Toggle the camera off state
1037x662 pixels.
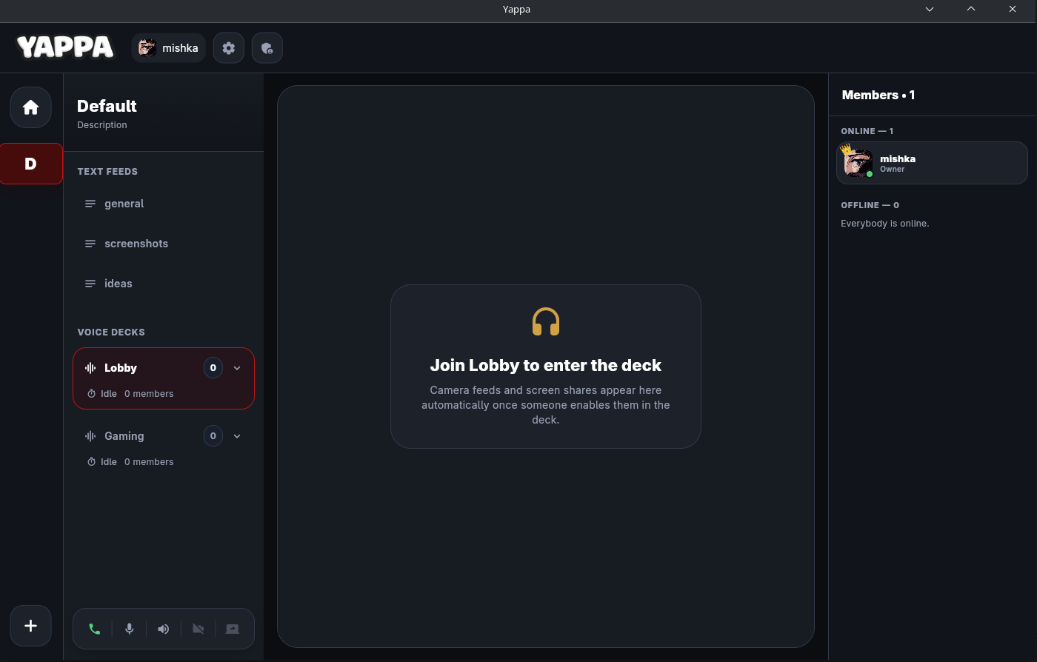(198, 628)
